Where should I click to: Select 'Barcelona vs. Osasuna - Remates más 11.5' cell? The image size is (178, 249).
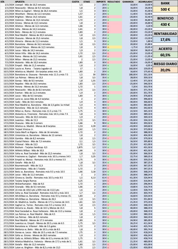tap(43, 75)
